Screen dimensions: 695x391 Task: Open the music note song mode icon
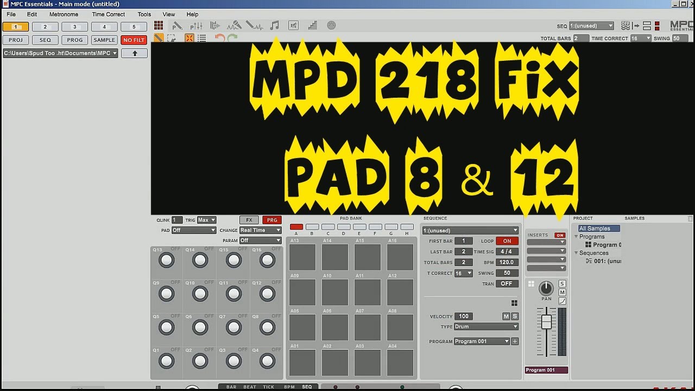275,26
